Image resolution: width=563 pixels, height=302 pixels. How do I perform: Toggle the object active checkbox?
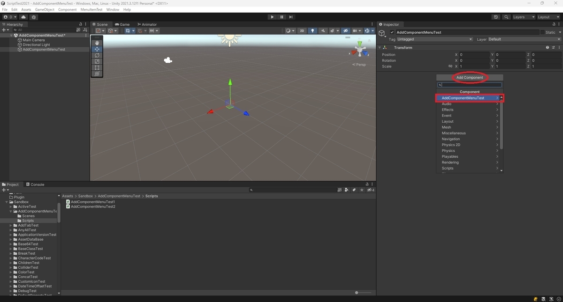(392, 32)
